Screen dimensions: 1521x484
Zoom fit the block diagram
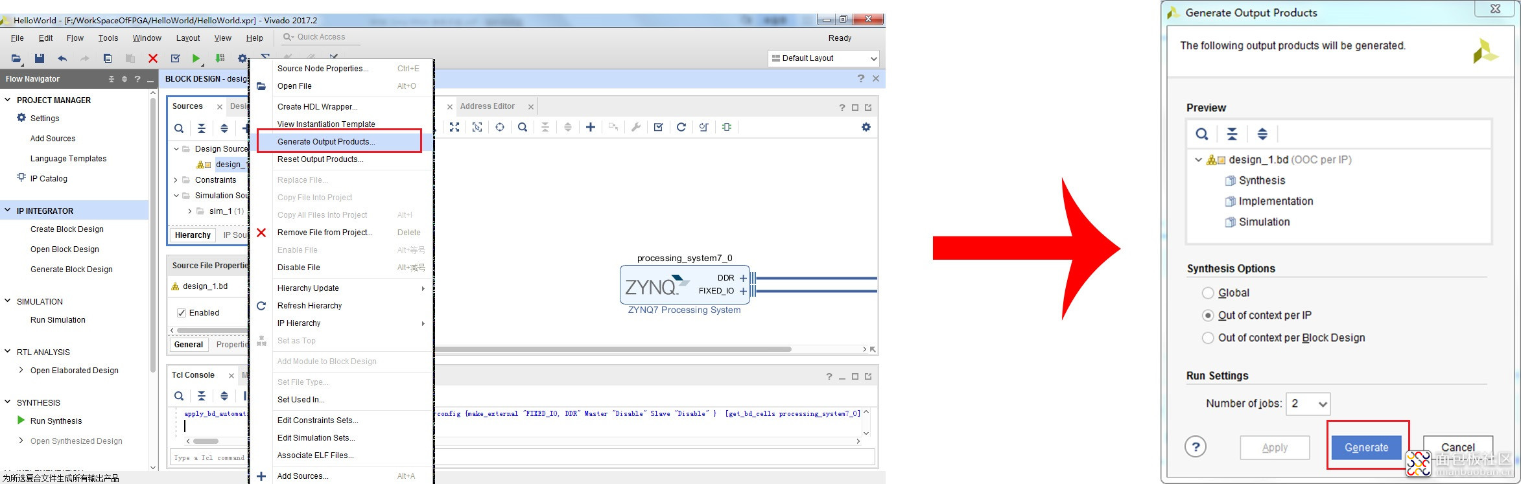[454, 127]
